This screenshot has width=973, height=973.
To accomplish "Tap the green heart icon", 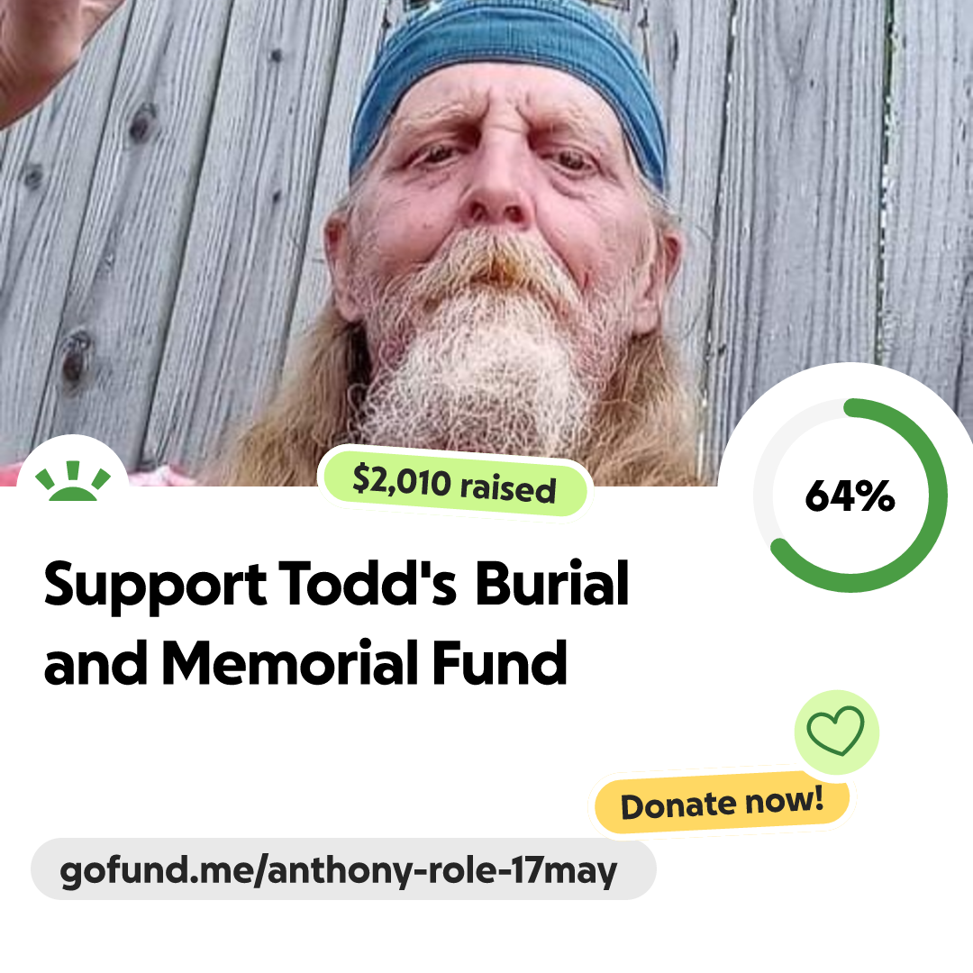I will tap(835, 731).
